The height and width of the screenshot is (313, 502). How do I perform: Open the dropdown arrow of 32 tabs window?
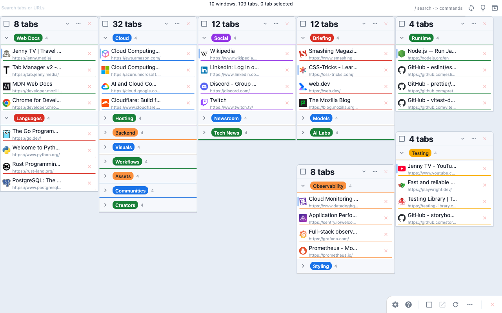(x=166, y=24)
